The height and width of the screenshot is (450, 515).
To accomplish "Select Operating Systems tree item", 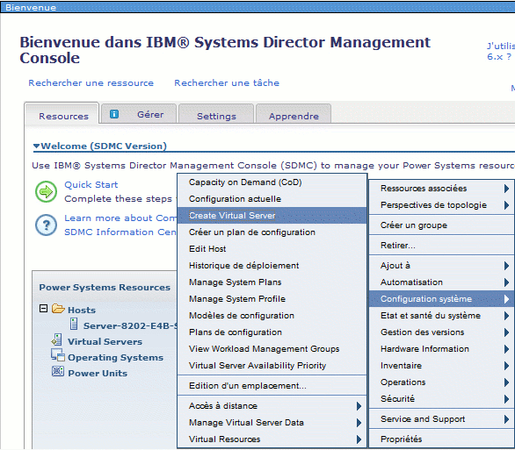I will 115,357.
